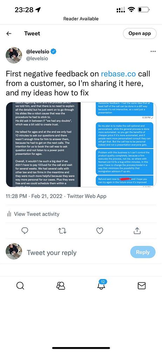Open the attached screenshot image
162x352 pixels.
81,145
